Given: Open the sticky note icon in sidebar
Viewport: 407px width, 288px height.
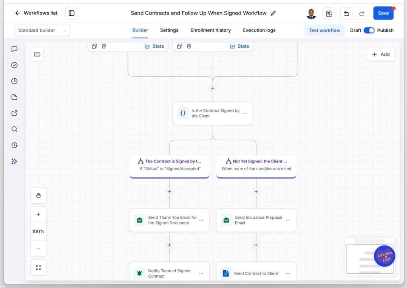Looking at the screenshot, I should tap(15, 97).
